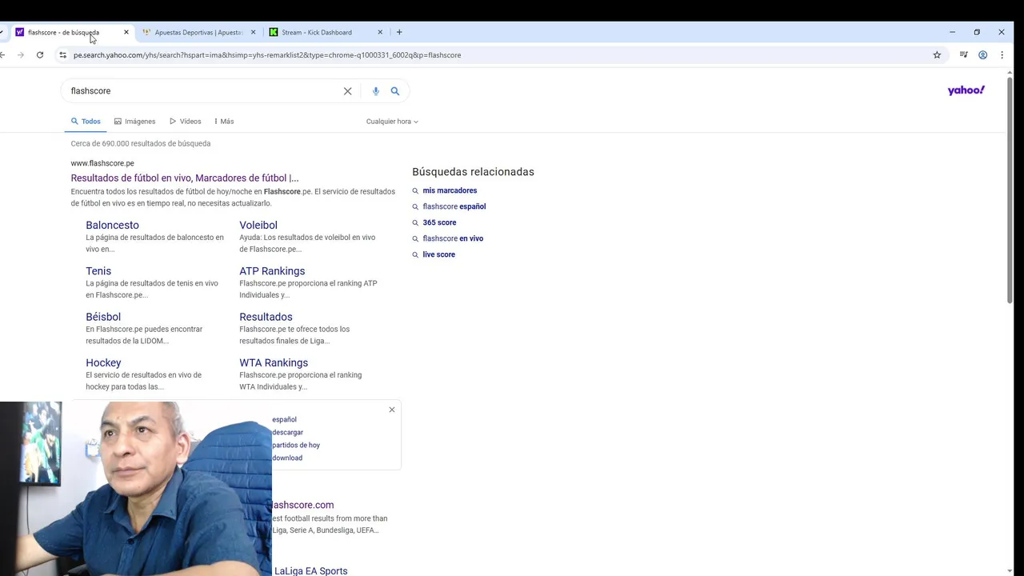Open the media control icon in the Chrome toolbar
Screen dimensions: 1024x576
[x=964, y=55]
